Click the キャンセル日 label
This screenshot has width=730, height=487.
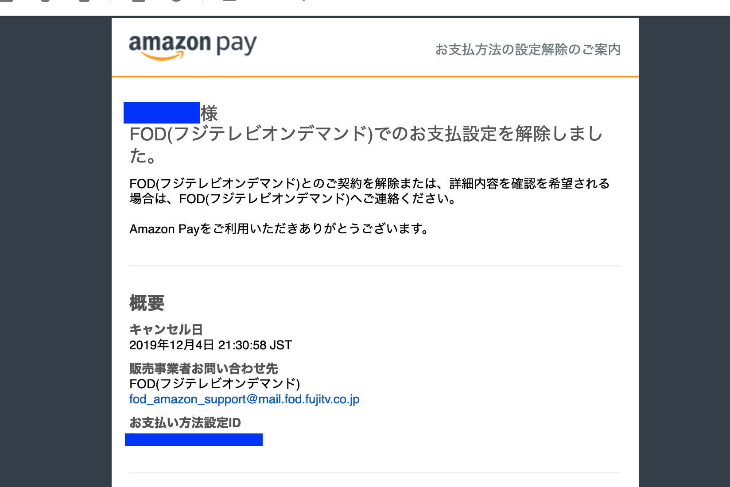pyautogui.click(x=166, y=329)
